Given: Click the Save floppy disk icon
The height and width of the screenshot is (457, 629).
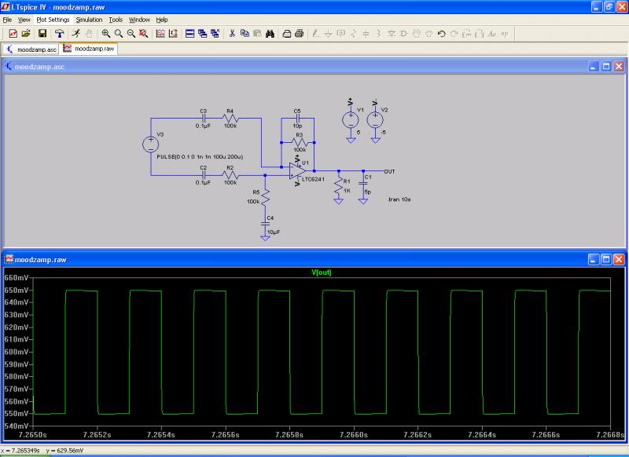Looking at the screenshot, I should click(x=42, y=34).
